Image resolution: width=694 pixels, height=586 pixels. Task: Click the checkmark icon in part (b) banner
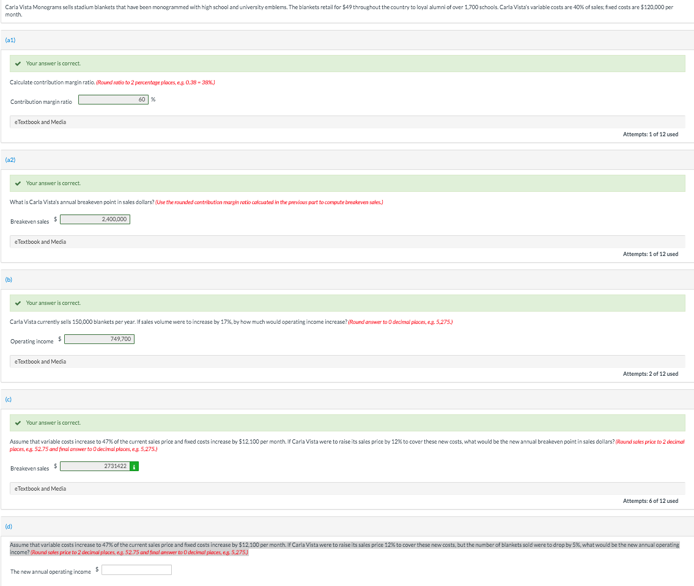(x=18, y=304)
